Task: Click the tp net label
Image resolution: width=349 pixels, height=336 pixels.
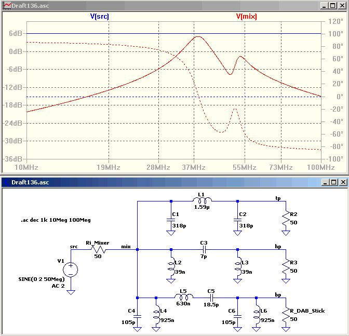Action: [278, 198]
